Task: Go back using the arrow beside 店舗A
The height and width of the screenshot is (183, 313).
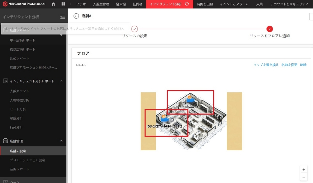Action: pos(76,16)
